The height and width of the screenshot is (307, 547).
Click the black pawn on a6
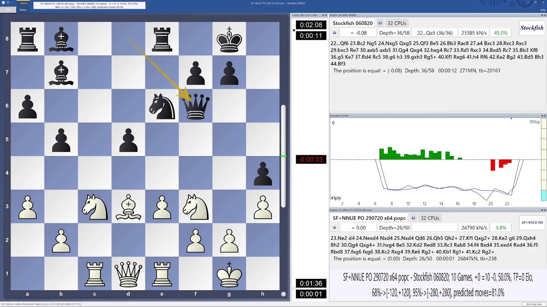tap(27, 107)
